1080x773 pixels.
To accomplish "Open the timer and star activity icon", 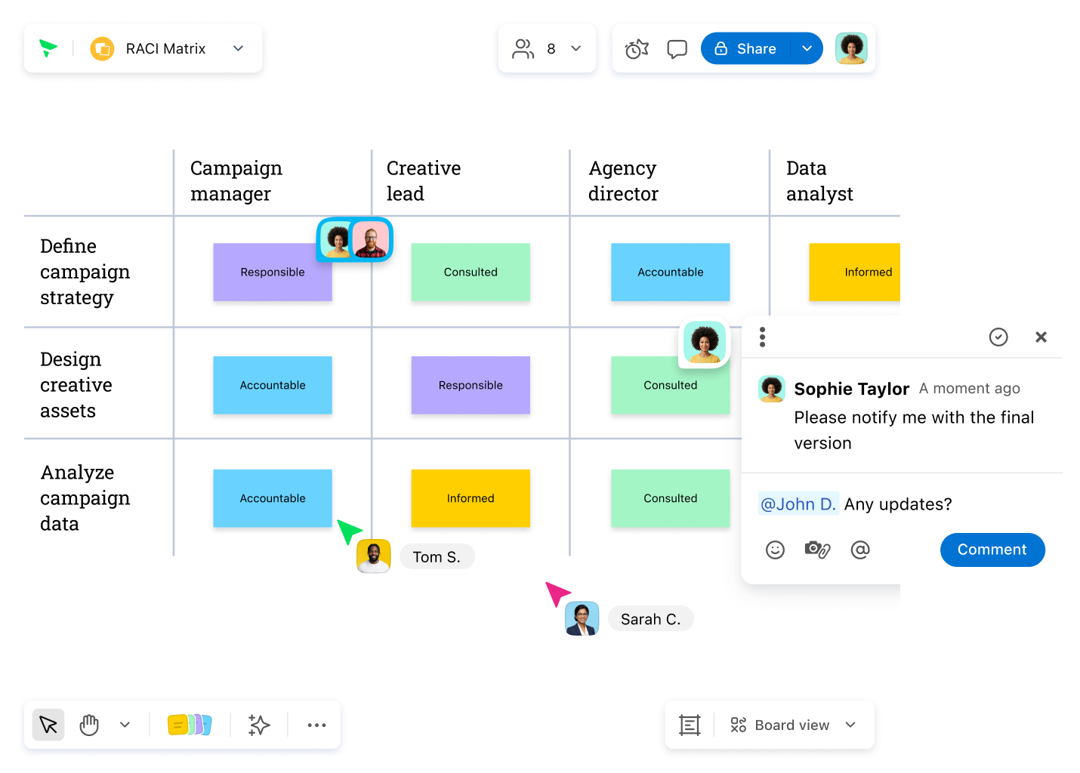I will pyautogui.click(x=637, y=49).
